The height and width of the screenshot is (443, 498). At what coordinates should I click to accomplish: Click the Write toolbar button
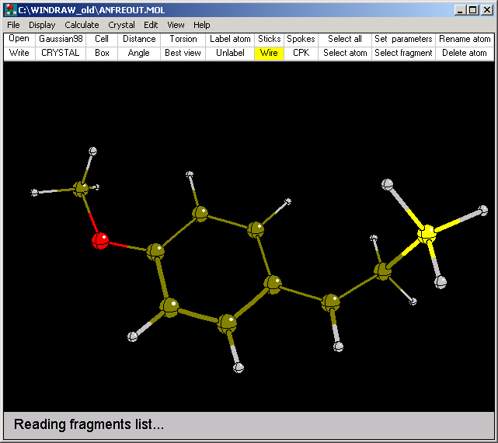(x=19, y=53)
